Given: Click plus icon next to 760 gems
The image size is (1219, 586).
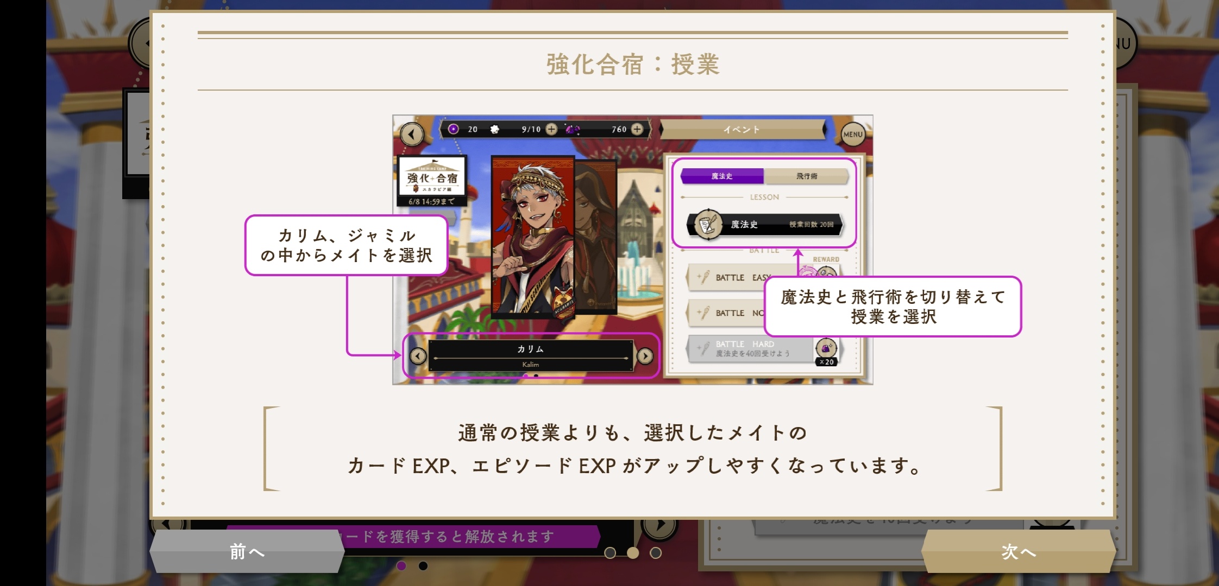Looking at the screenshot, I should click(637, 129).
